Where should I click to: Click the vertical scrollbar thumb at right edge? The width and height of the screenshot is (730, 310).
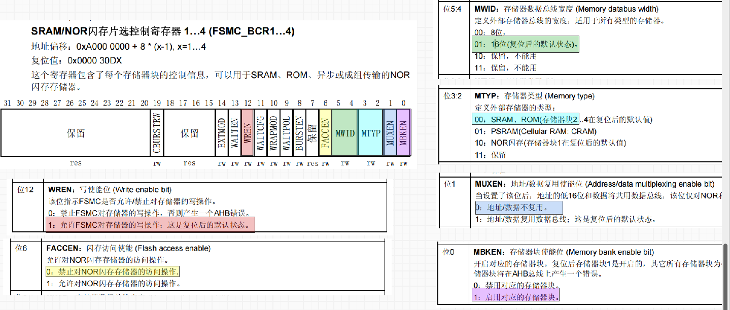[x=726, y=276]
